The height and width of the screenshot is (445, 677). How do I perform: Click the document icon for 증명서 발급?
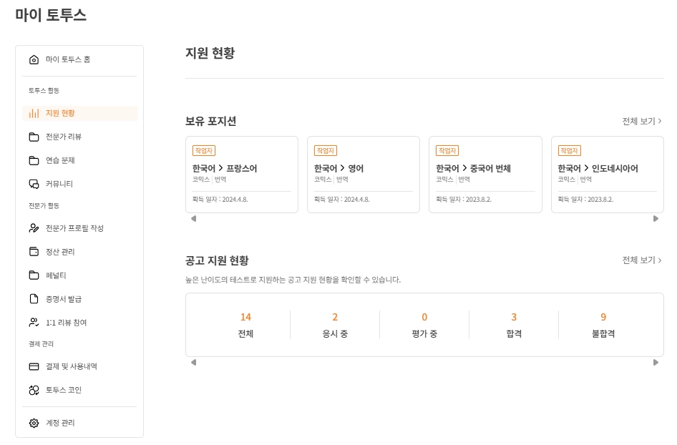tap(34, 299)
